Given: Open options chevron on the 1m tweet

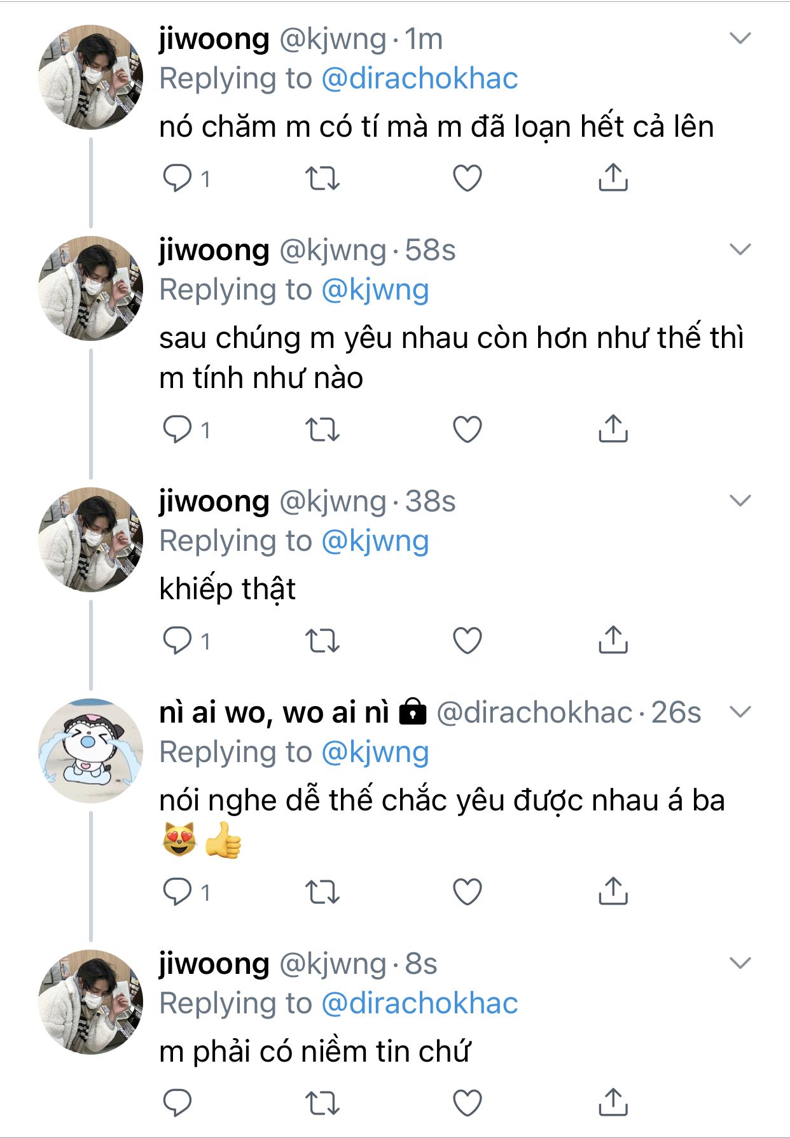Looking at the screenshot, I should (x=740, y=39).
